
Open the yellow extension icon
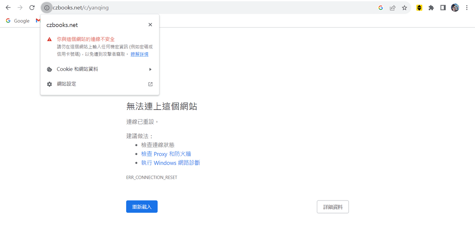(x=419, y=7)
